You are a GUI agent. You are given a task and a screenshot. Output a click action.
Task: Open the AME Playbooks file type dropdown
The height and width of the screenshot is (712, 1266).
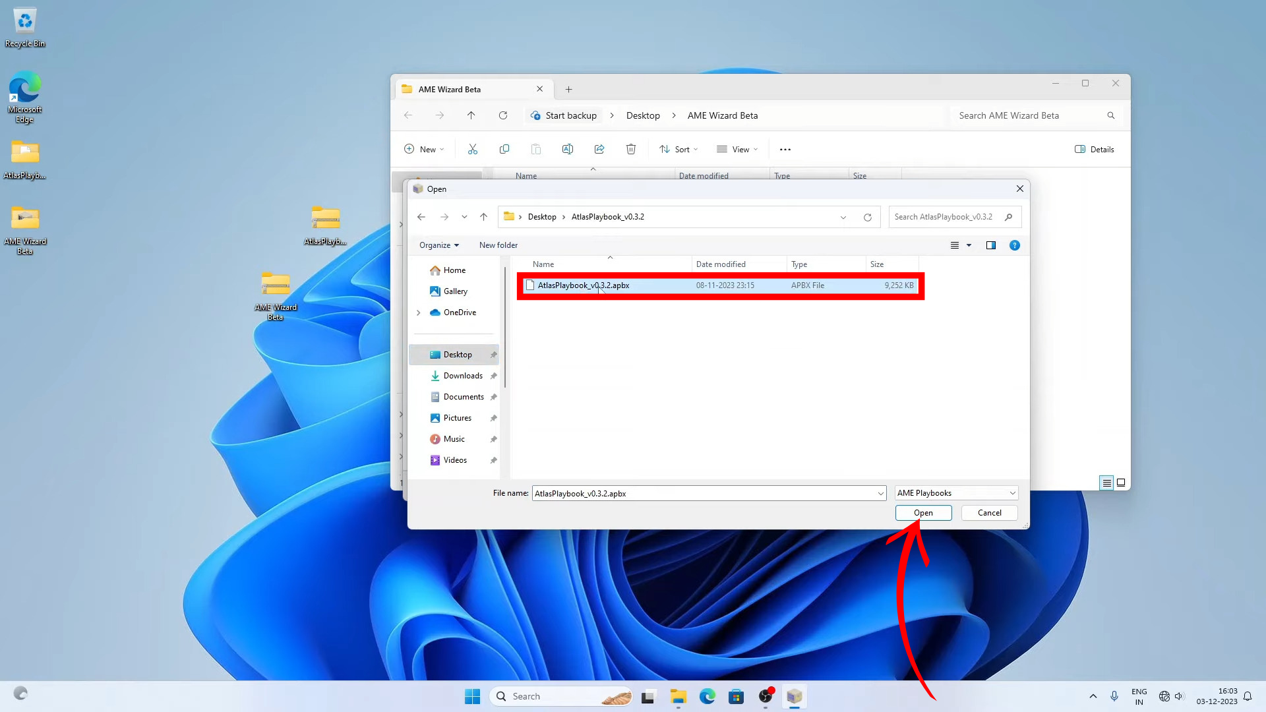[956, 493]
